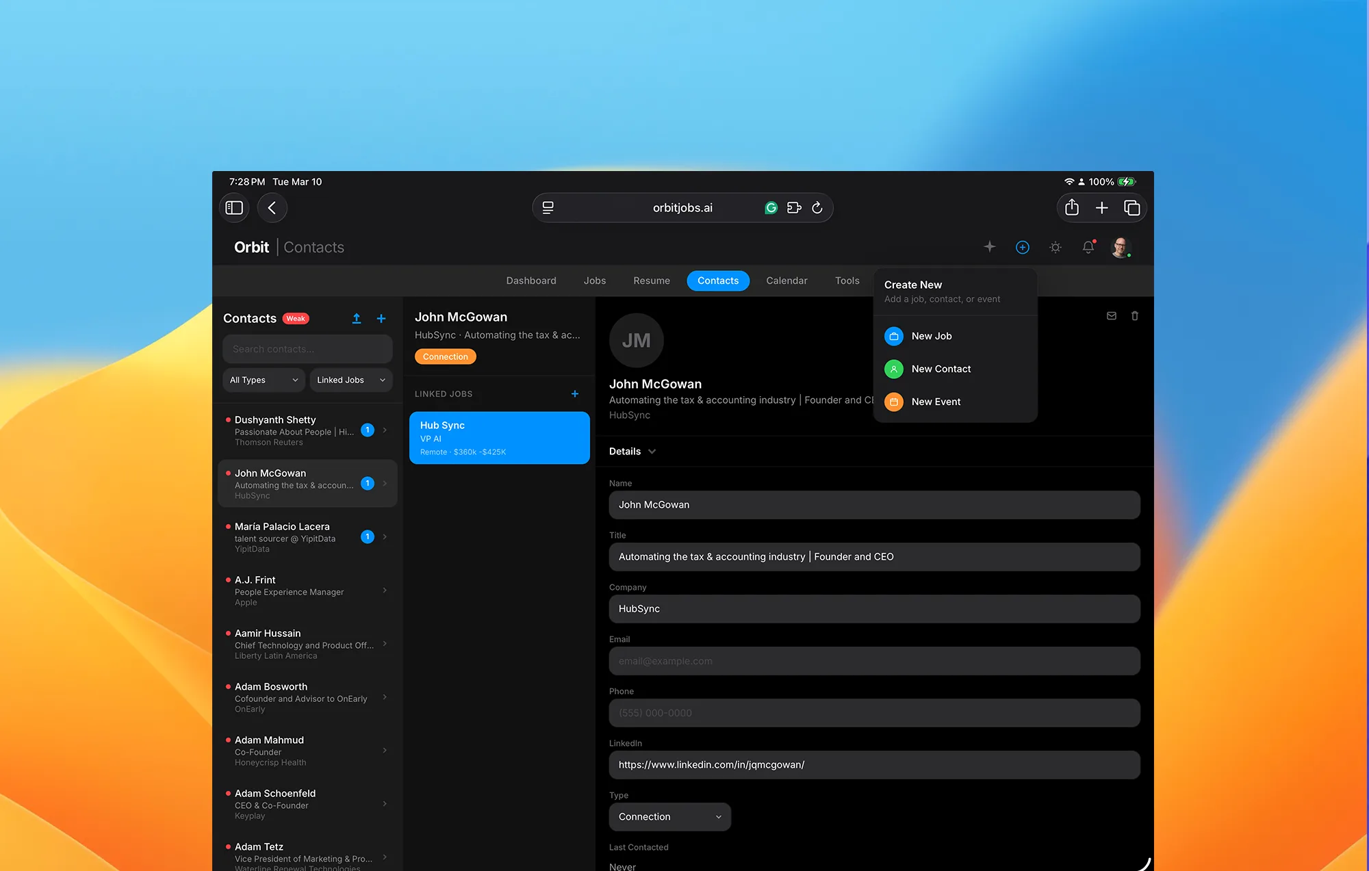This screenshot has width=1369, height=871.
Task: Export contacts using the upload arrow icon
Action: [357, 318]
